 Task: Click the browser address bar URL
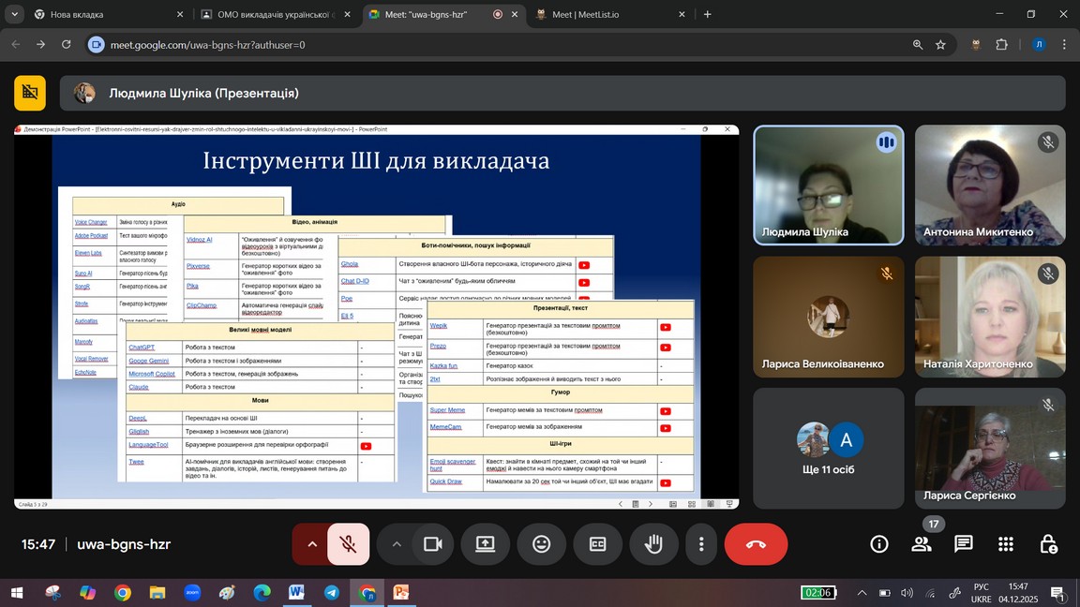click(x=207, y=44)
